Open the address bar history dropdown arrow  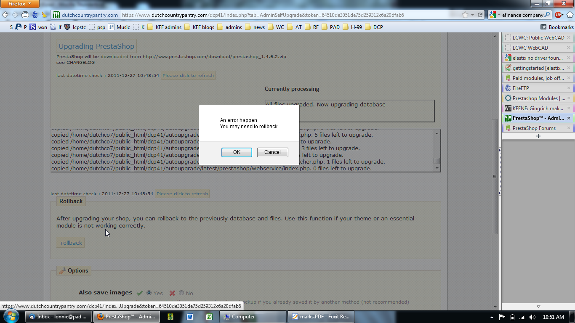[472, 15]
